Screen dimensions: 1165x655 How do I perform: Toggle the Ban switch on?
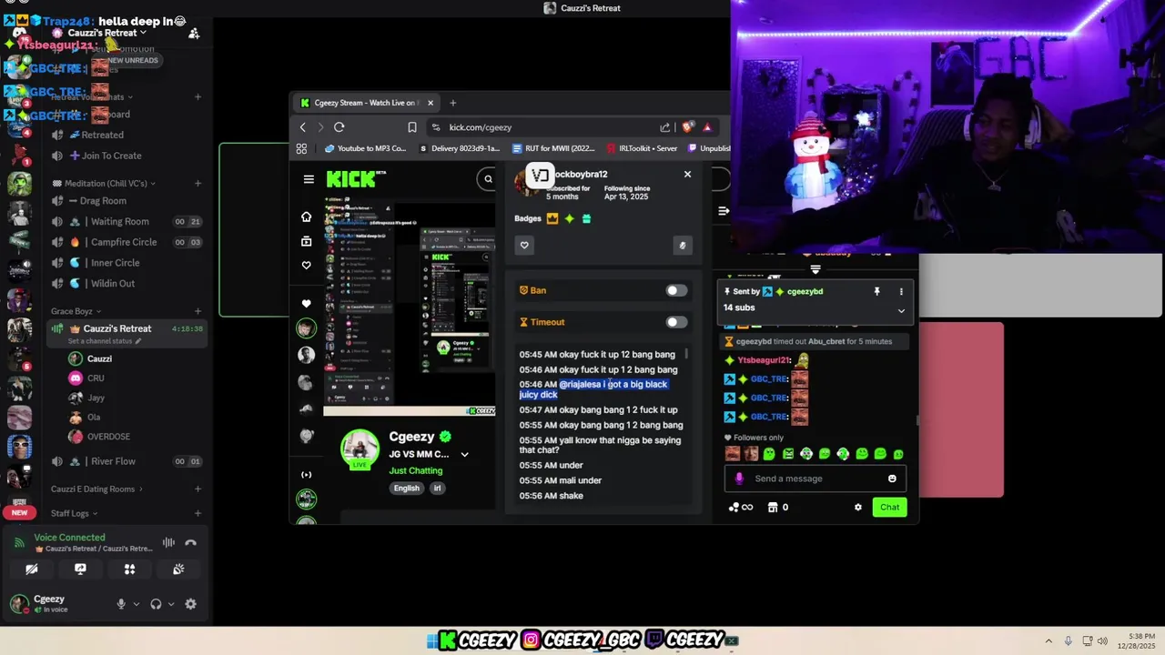pyautogui.click(x=676, y=290)
